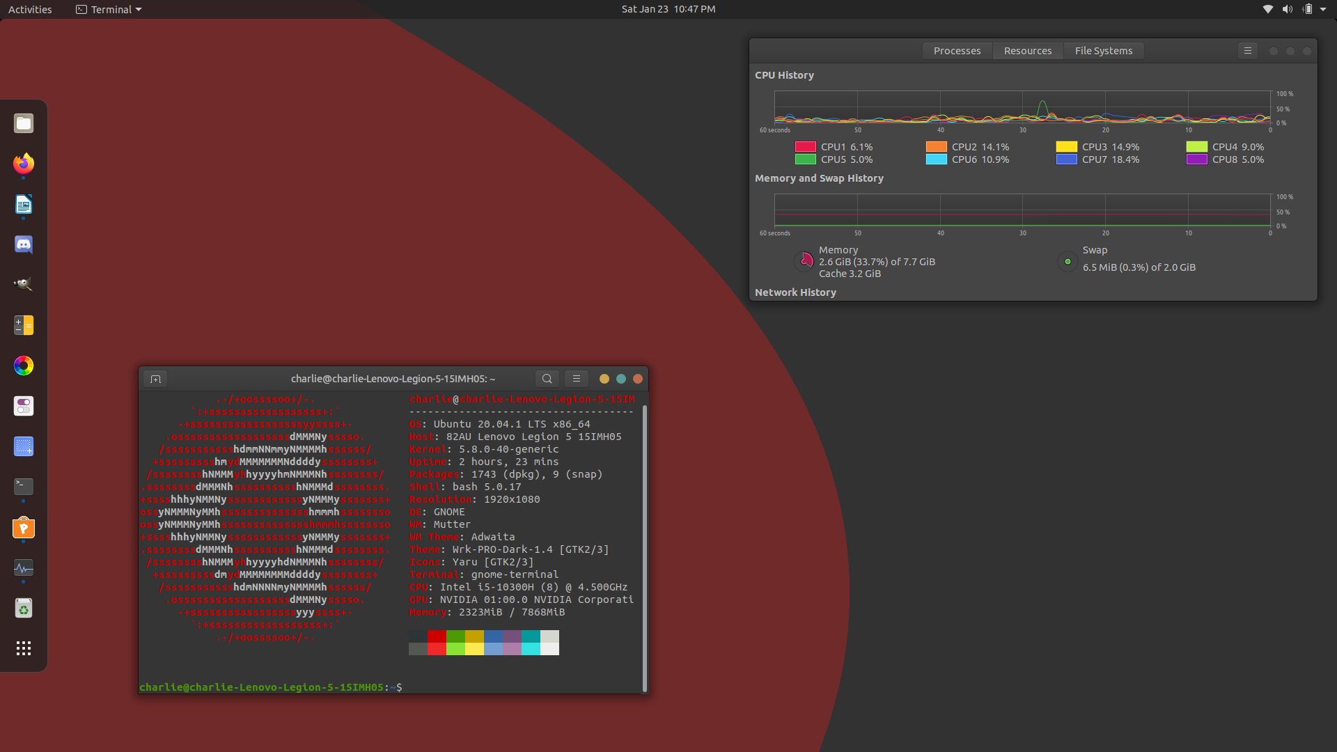Click the Terminal window title text
This screenshot has width=1337, height=752.
[x=393, y=379]
